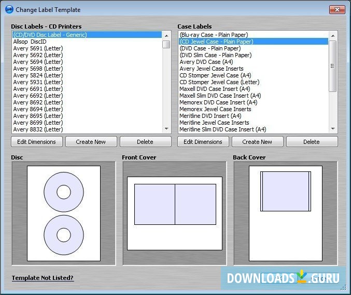The height and width of the screenshot is (295, 351).
Task: Click Delete under Disc Labels list
Action: [146, 142]
